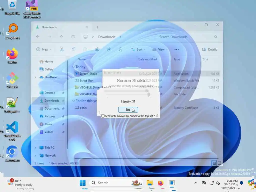Click the End button in Screen Shake
Image resolution: width=256 pixels, height=192 pixels.
pos(128,110)
